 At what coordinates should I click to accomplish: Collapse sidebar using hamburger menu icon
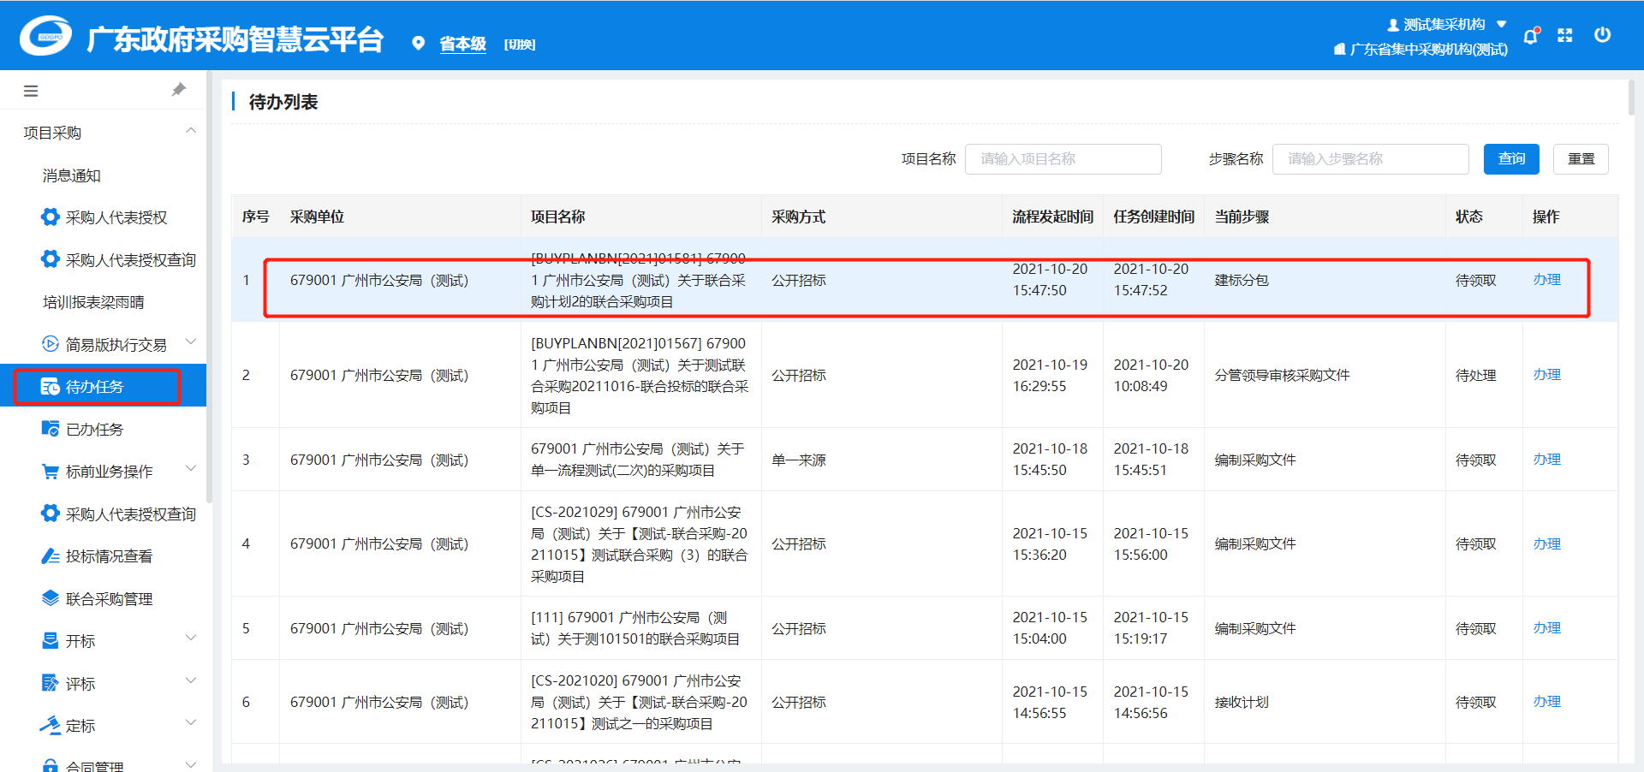click(x=31, y=91)
